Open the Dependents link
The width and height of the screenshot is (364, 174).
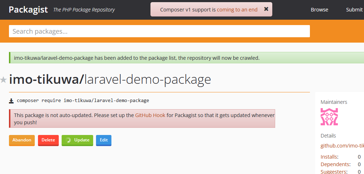pos(335,164)
